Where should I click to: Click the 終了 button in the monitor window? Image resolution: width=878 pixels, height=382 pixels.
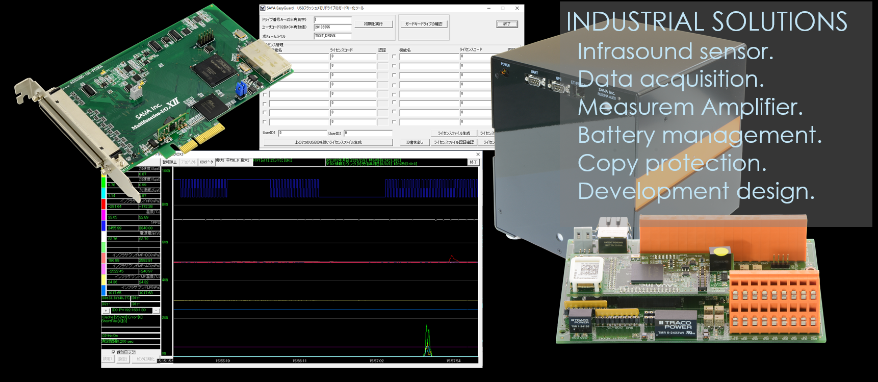click(x=473, y=162)
